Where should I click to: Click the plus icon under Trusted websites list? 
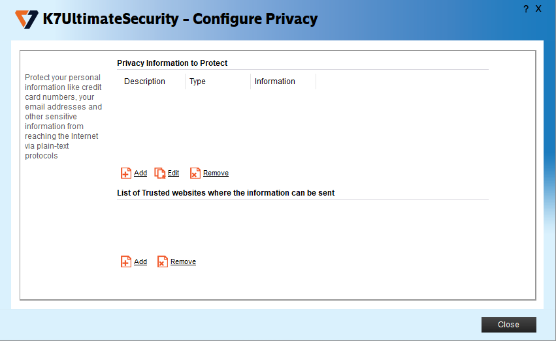point(126,262)
